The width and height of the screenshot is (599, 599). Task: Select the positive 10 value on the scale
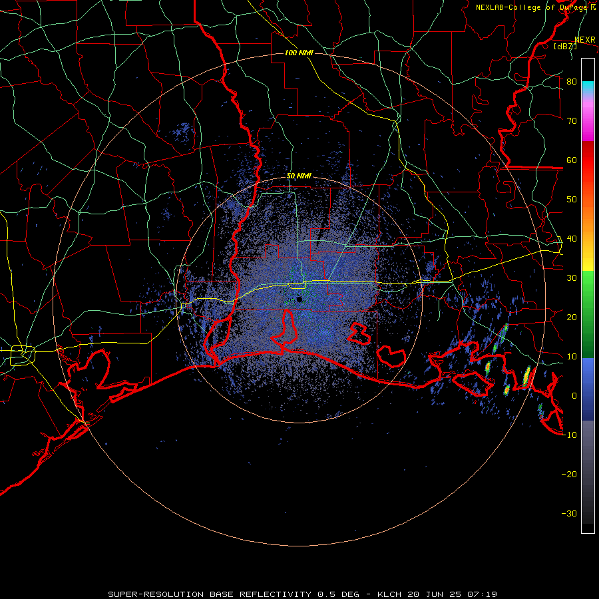[x=572, y=357]
